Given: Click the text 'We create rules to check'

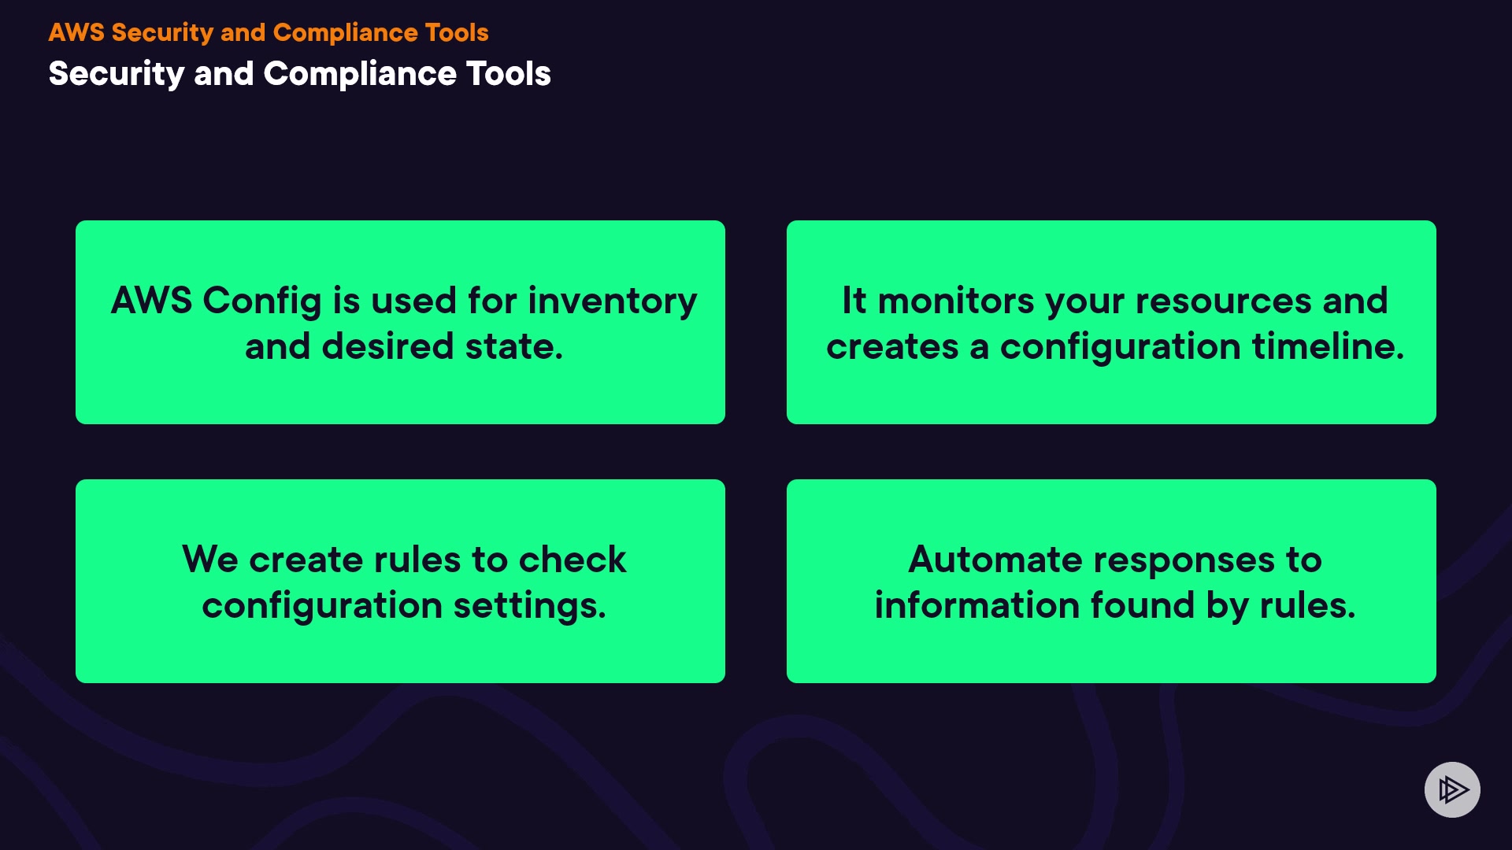Looking at the screenshot, I should [404, 560].
